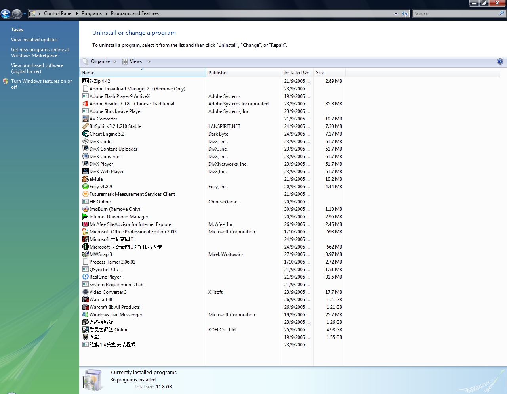This screenshot has width=507, height=394.
Task: Open the help question mark icon
Action: click(500, 61)
